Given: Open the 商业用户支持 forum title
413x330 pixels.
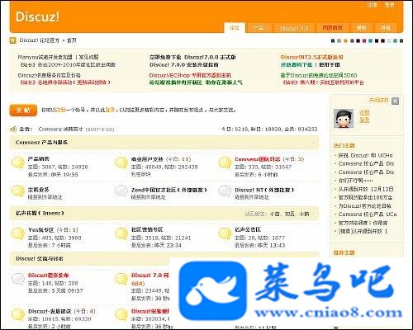Looking at the screenshot, I should [147, 159].
